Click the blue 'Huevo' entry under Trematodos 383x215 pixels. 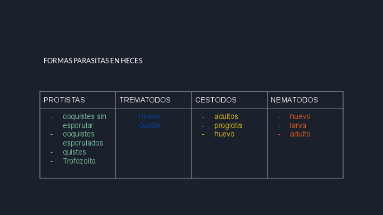pos(149,116)
